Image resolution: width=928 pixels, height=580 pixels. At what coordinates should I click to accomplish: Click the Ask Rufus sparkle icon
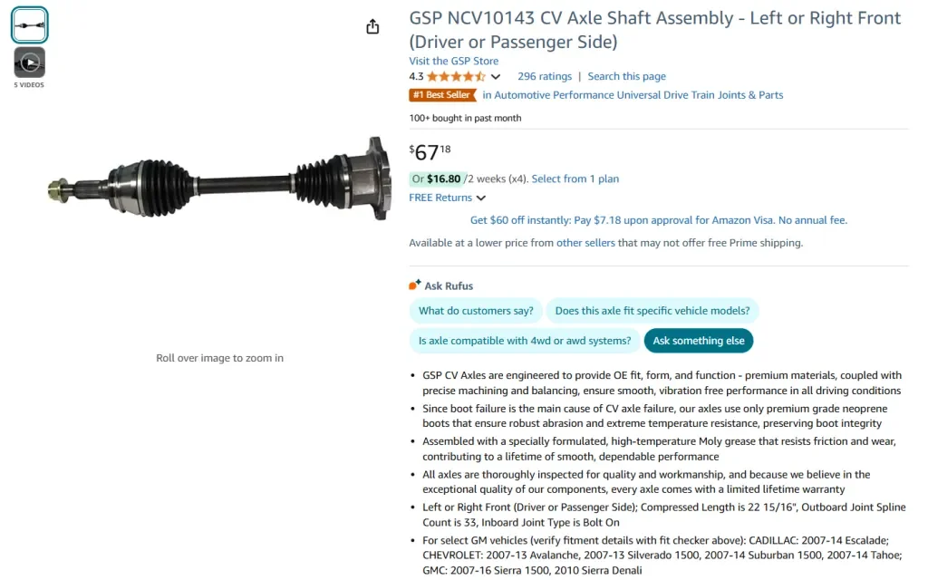413,284
